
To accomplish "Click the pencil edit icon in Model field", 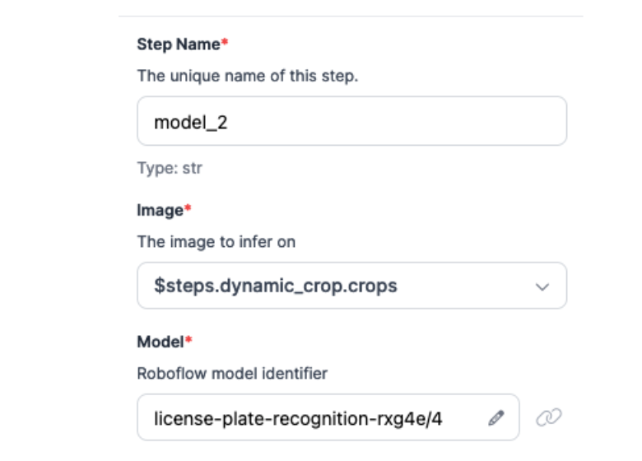I will click(x=495, y=418).
